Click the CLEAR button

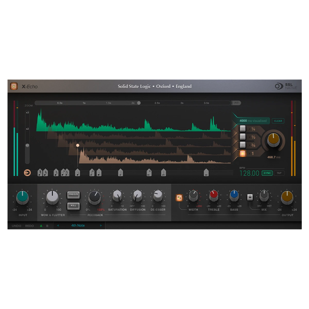pyautogui.click(x=278, y=121)
